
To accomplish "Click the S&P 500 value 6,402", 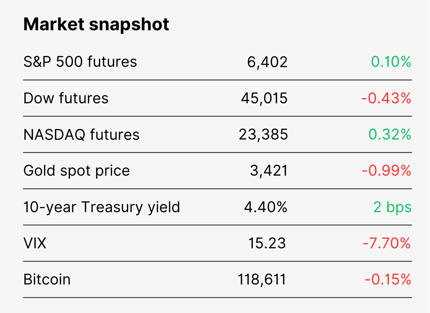I will click(x=267, y=62).
